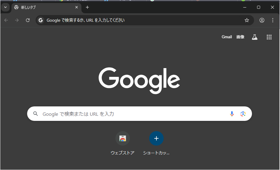The image size is (280, 170).
Task: Minimize the Chrome window
Action: (x=245, y=7)
